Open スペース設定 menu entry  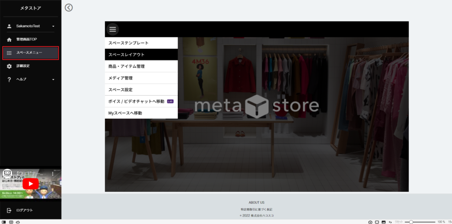tap(141, 90)
